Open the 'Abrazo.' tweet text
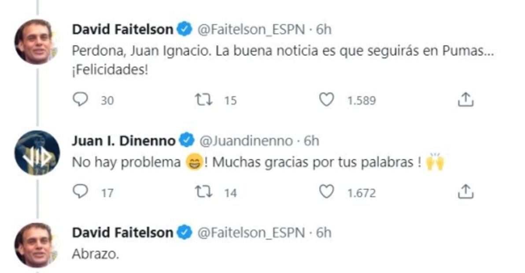 96,254
